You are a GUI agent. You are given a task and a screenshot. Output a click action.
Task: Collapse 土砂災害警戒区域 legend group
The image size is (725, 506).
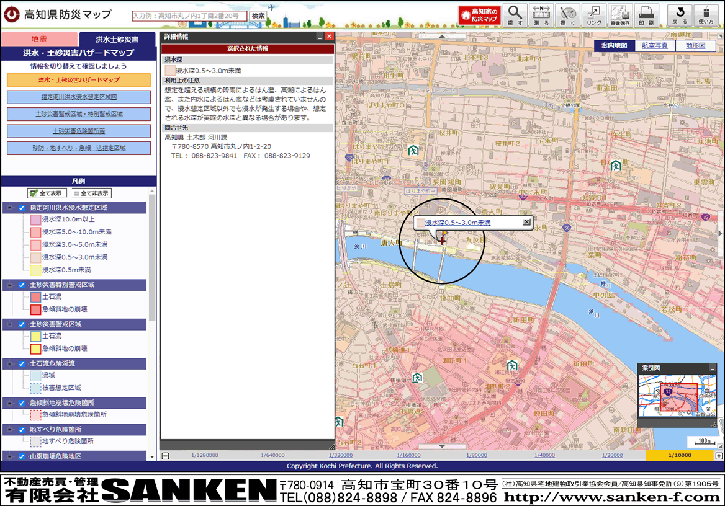coord(10,324)
